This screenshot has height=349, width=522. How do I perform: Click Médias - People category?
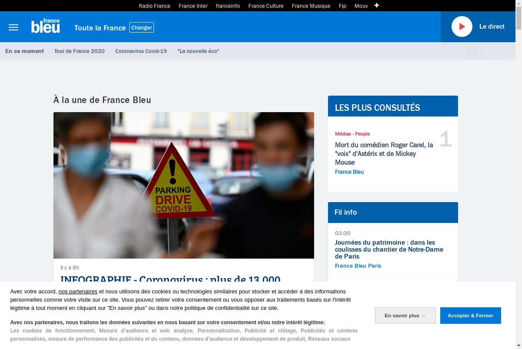tap(352, 134)
